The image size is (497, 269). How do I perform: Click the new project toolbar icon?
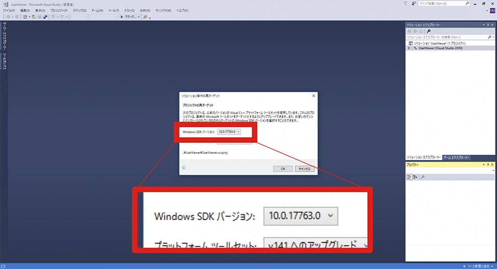25,17
